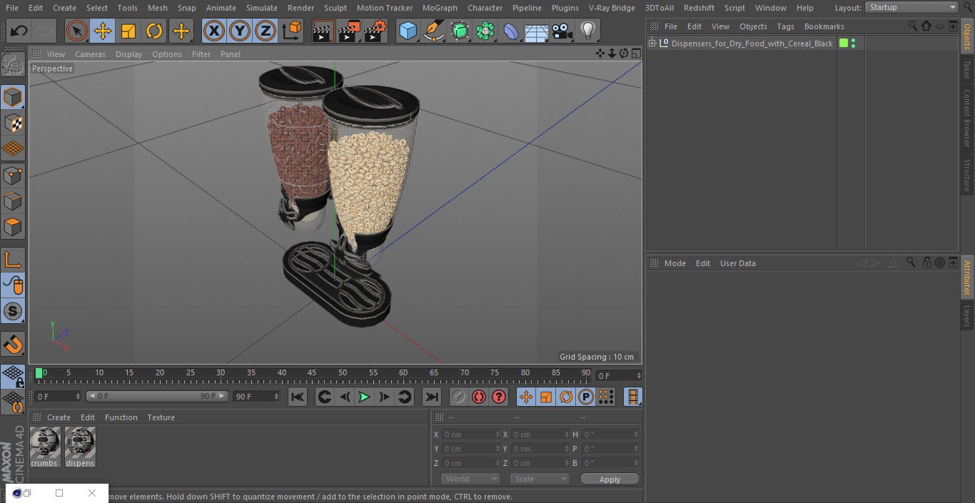Image resolution: width=975 pixels, height=503 pixels.
Task: Activate the Rotate tool
Action: tap(154, 31)
